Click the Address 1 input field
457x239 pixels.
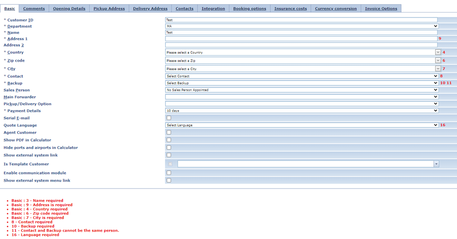(301, 39)
